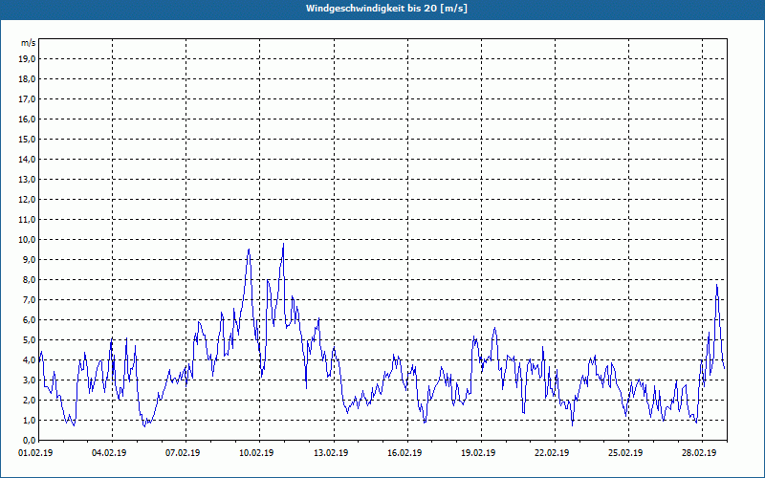Click the 0,0 y-axis origin label
Viewport: 765px width, 478px height.
pos(28,440)
